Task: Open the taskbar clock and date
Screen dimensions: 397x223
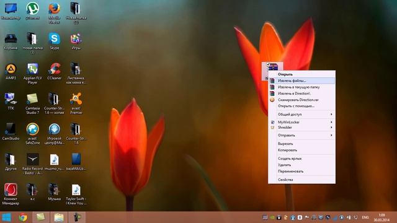Action: click(382, 217)
